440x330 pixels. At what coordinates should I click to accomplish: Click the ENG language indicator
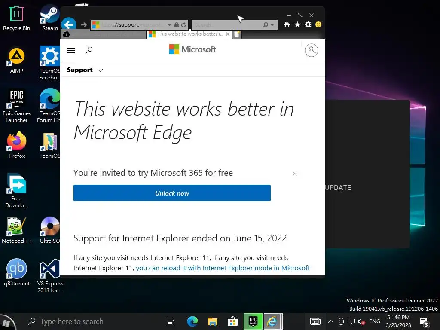tap(375, 321)
